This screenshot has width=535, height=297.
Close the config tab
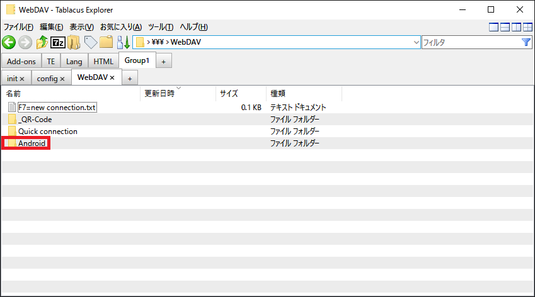[62, 79]
